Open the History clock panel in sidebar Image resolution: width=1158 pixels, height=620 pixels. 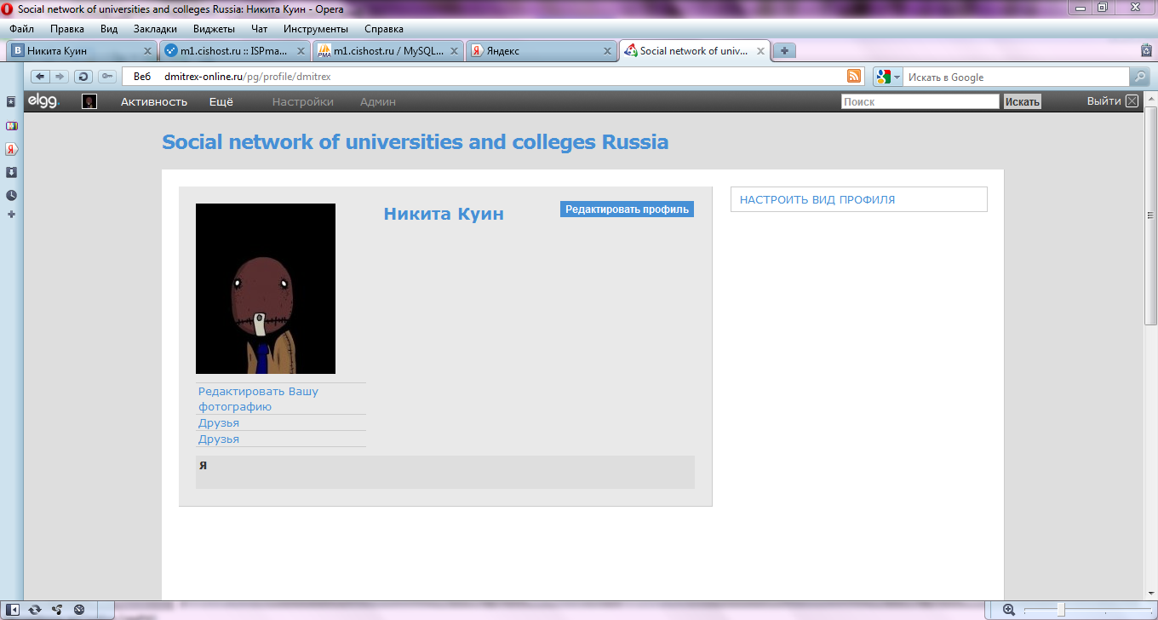pyautogui.click(x=11, y=195)
